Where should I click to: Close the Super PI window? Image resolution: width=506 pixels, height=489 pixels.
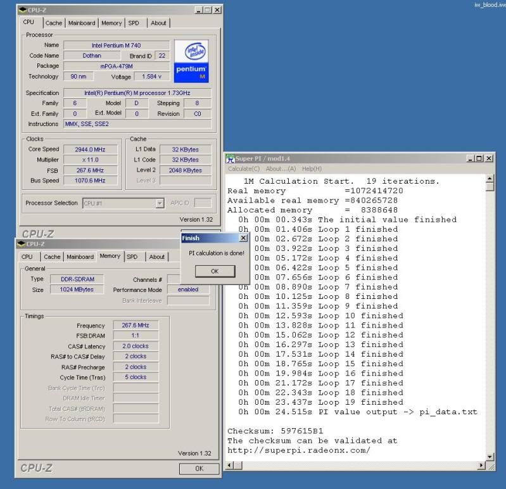[489, 158]
